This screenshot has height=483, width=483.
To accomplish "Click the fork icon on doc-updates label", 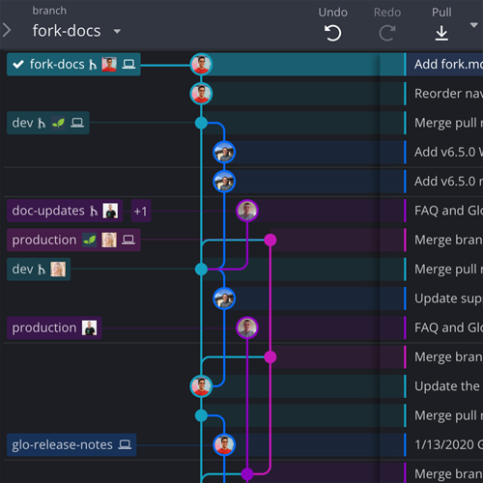I will pyautogui.click(x=94, y=211).
